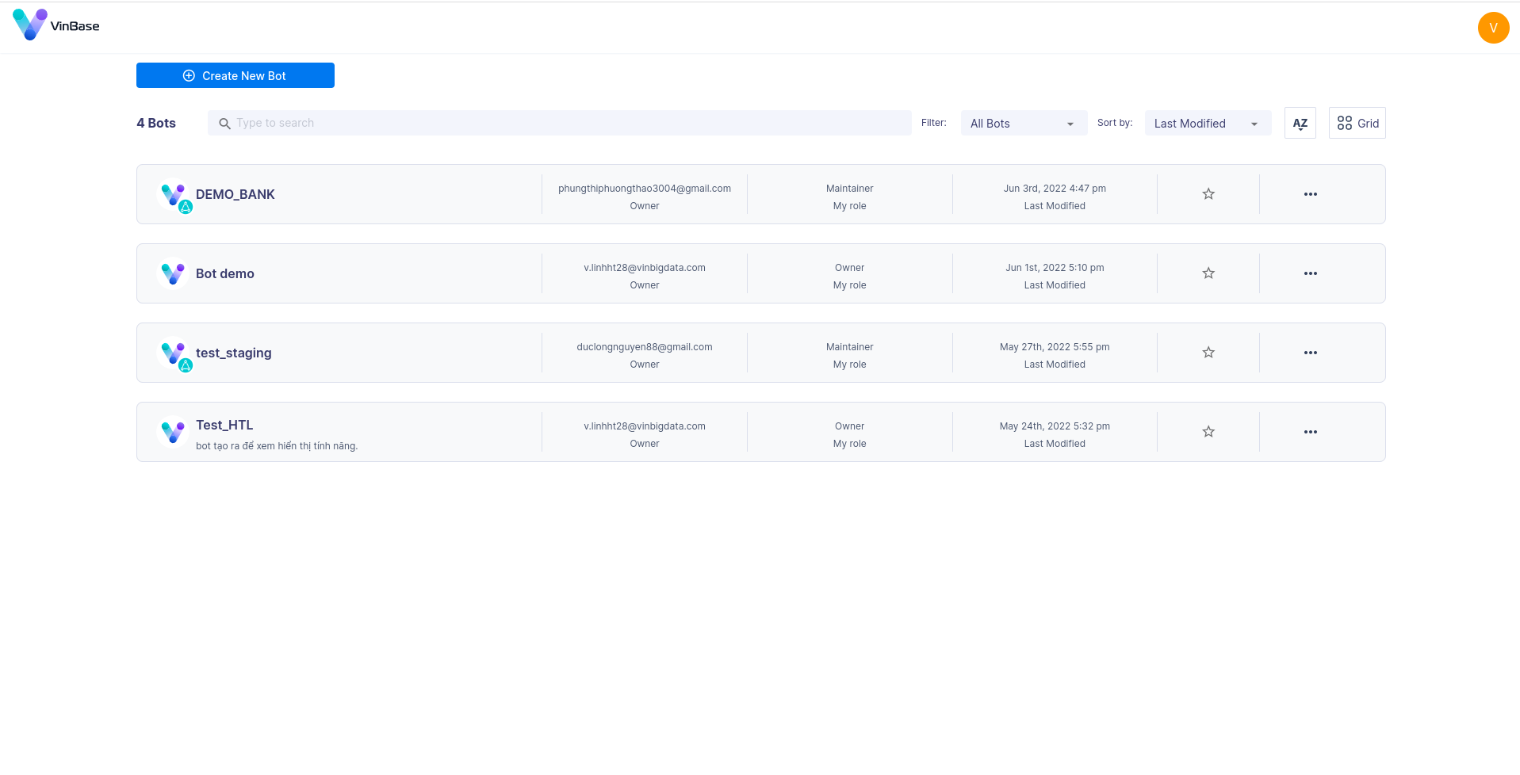Open the DEMO_BANK bot name
The width and height of the screenshot is (1520, 775).
pyautogui.click(x=235, y=194)
